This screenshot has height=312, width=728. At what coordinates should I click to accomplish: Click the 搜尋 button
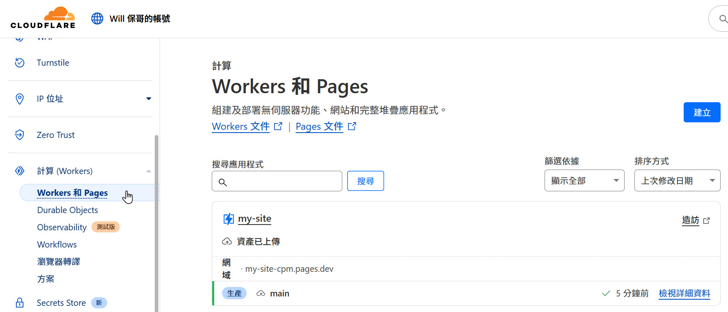365,181
